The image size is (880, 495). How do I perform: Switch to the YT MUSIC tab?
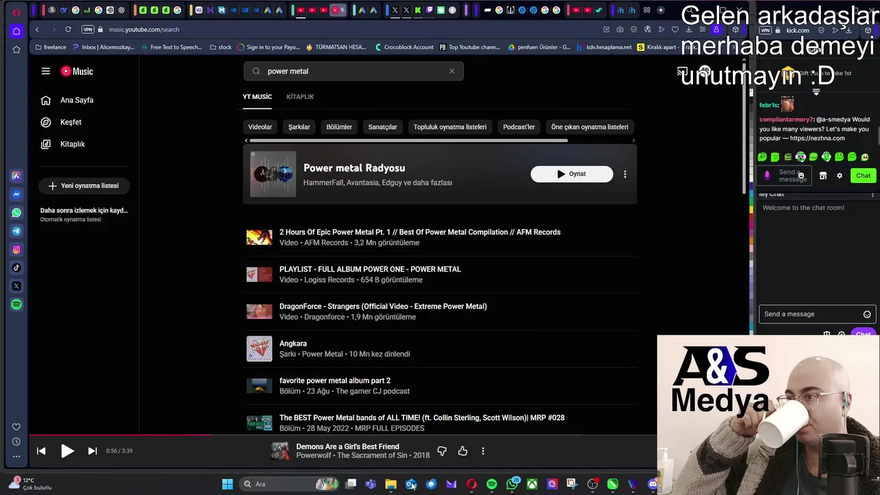pyautogui.click(x=257, y=97)
